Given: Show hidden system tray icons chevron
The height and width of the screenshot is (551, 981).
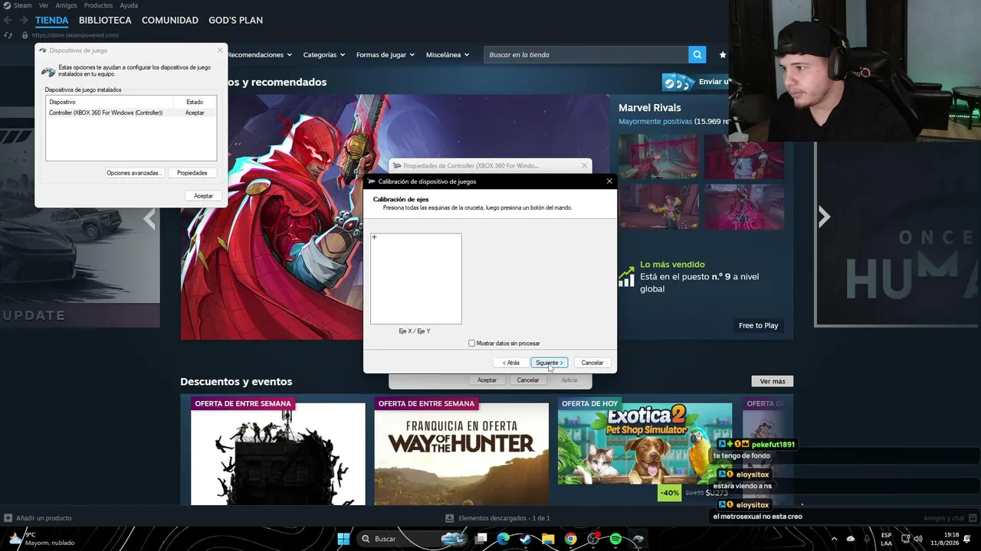Looking at the screenshot, I should click(834, 539).
